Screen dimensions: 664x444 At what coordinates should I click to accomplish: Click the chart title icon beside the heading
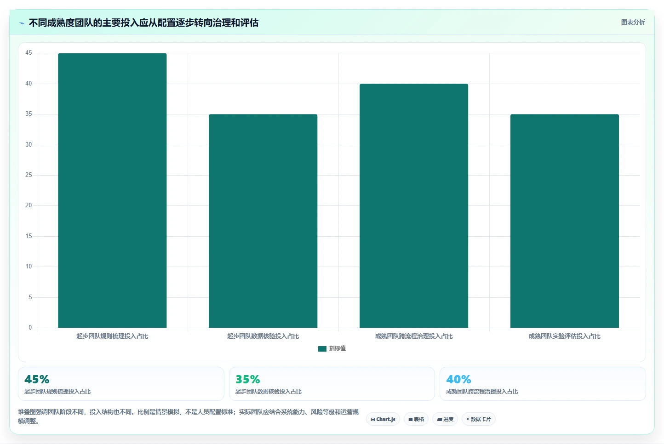pyautogui.click(x=22, y=23)
